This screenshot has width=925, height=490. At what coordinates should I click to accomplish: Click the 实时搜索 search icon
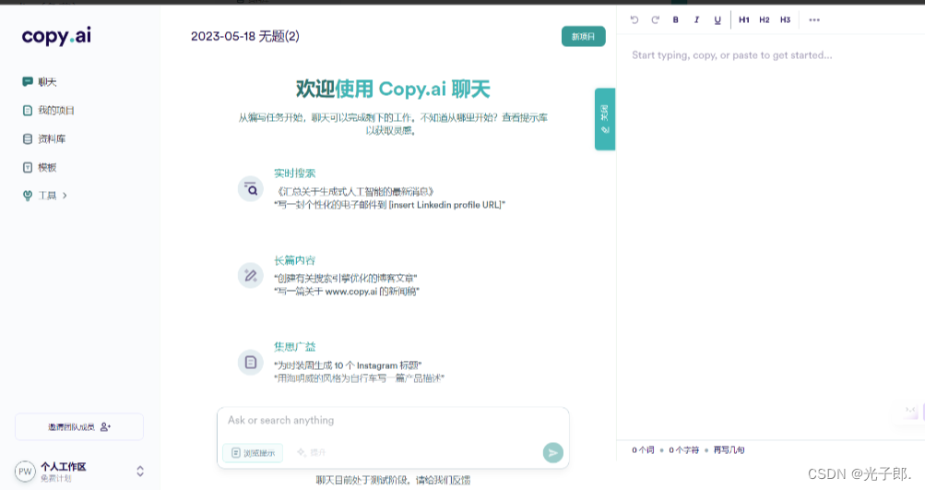tap(251, 189)
